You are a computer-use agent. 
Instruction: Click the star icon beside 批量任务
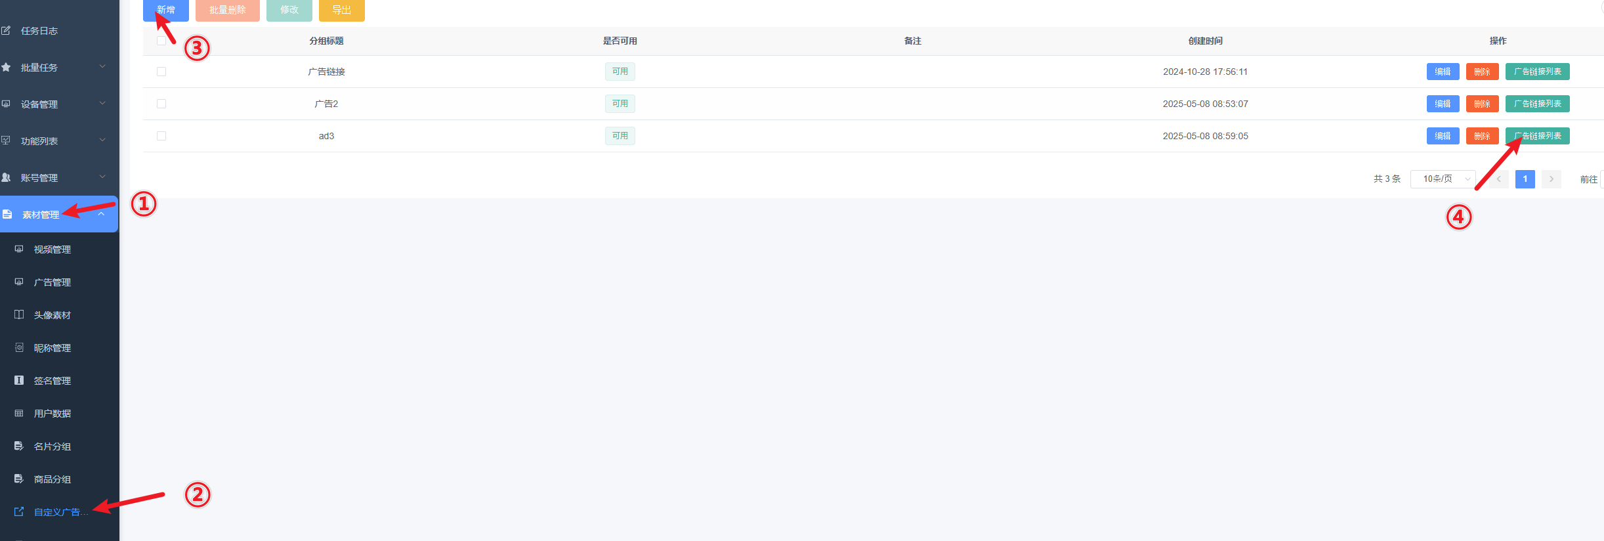6,67
